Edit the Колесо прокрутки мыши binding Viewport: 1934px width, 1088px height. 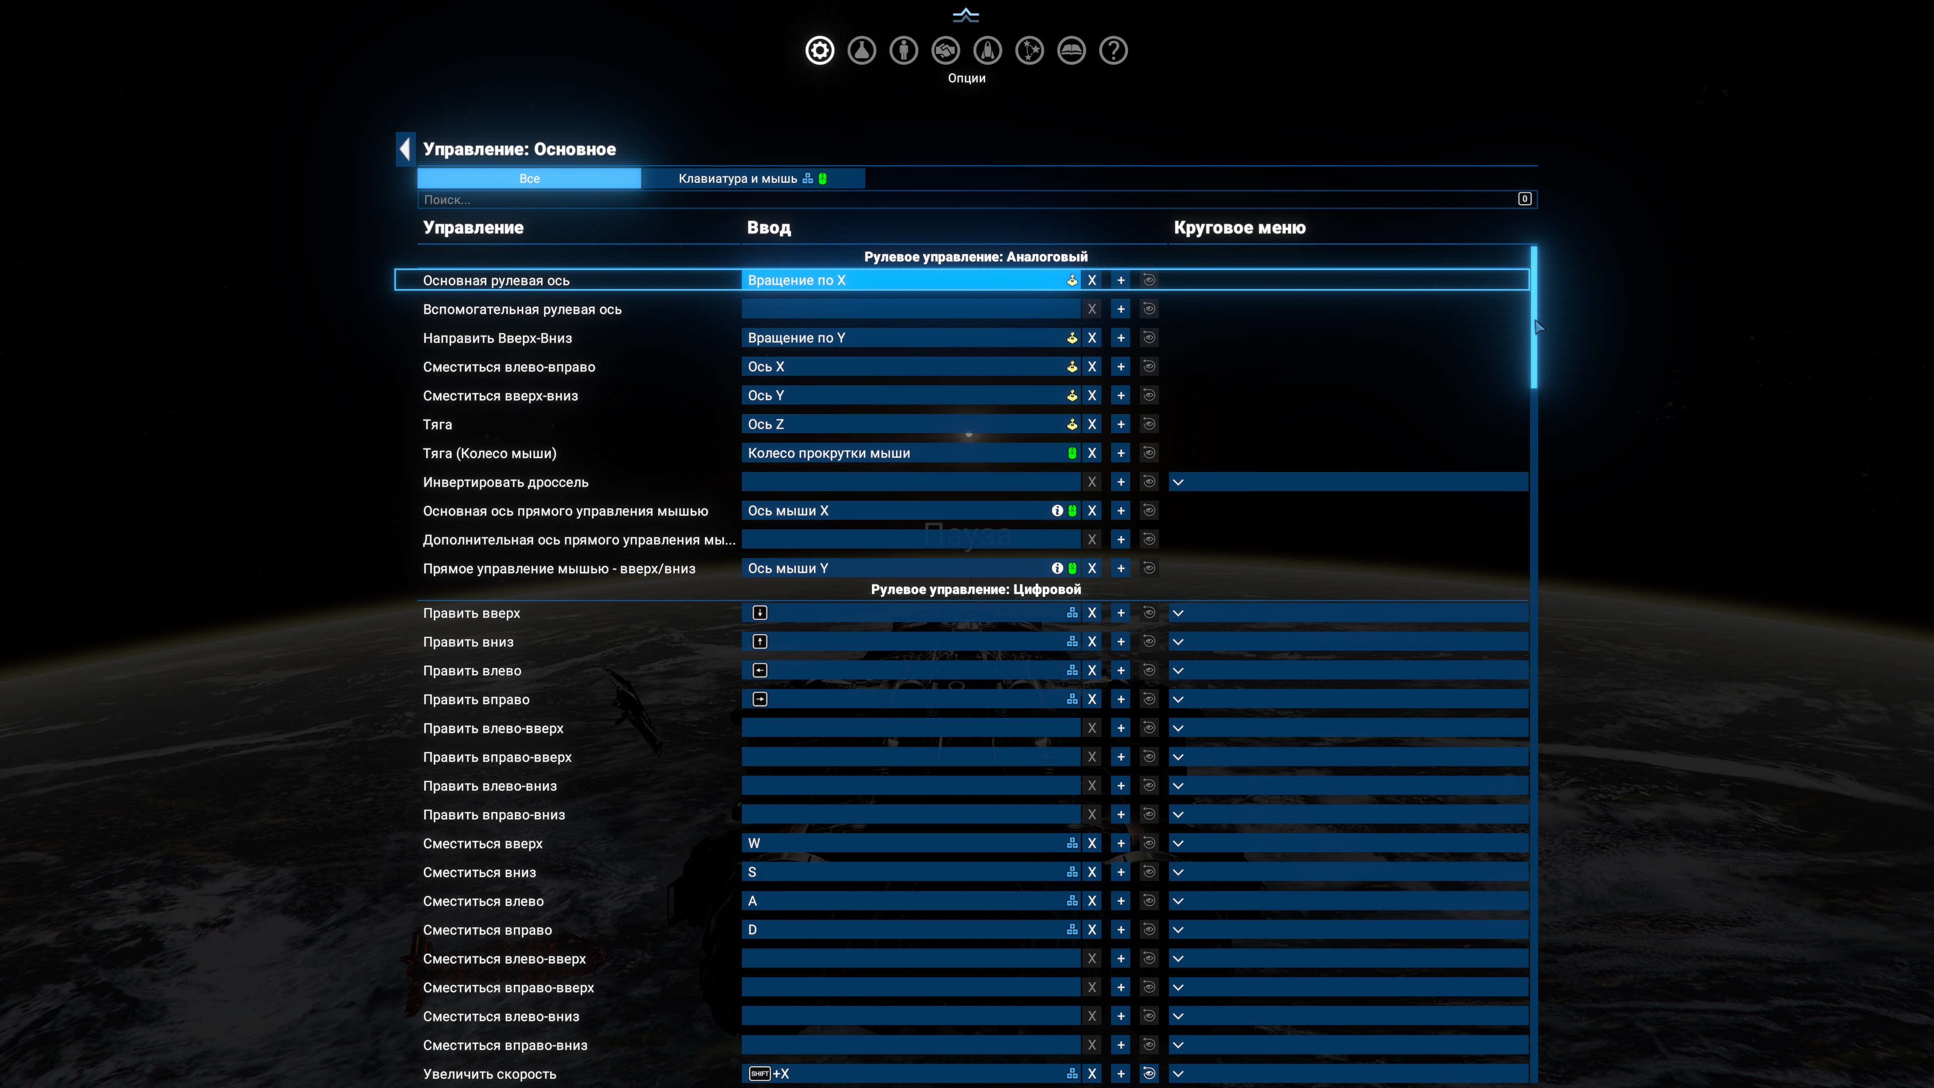(x=911, y=453)
